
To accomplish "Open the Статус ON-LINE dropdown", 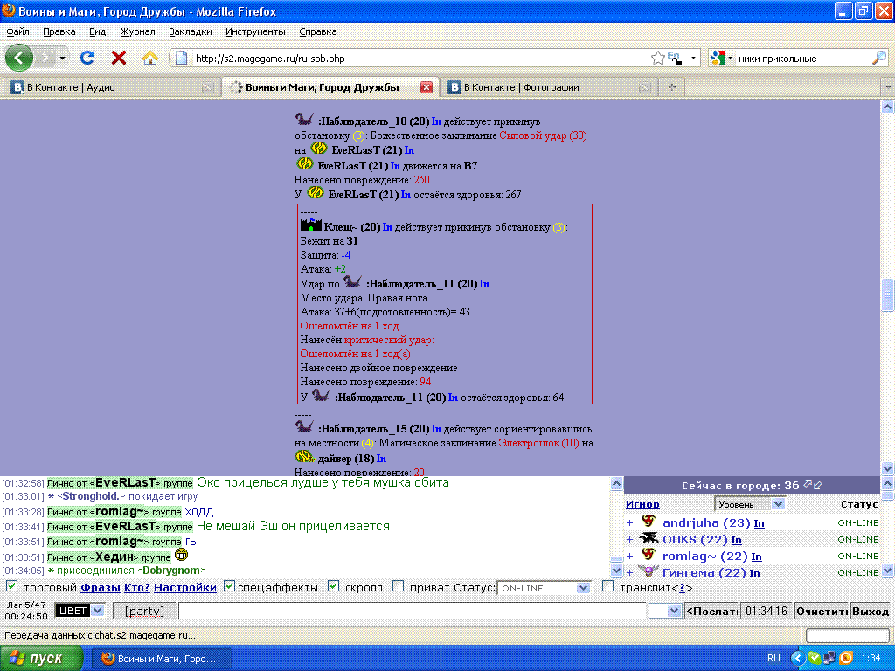I will click(x=544, y=588).
